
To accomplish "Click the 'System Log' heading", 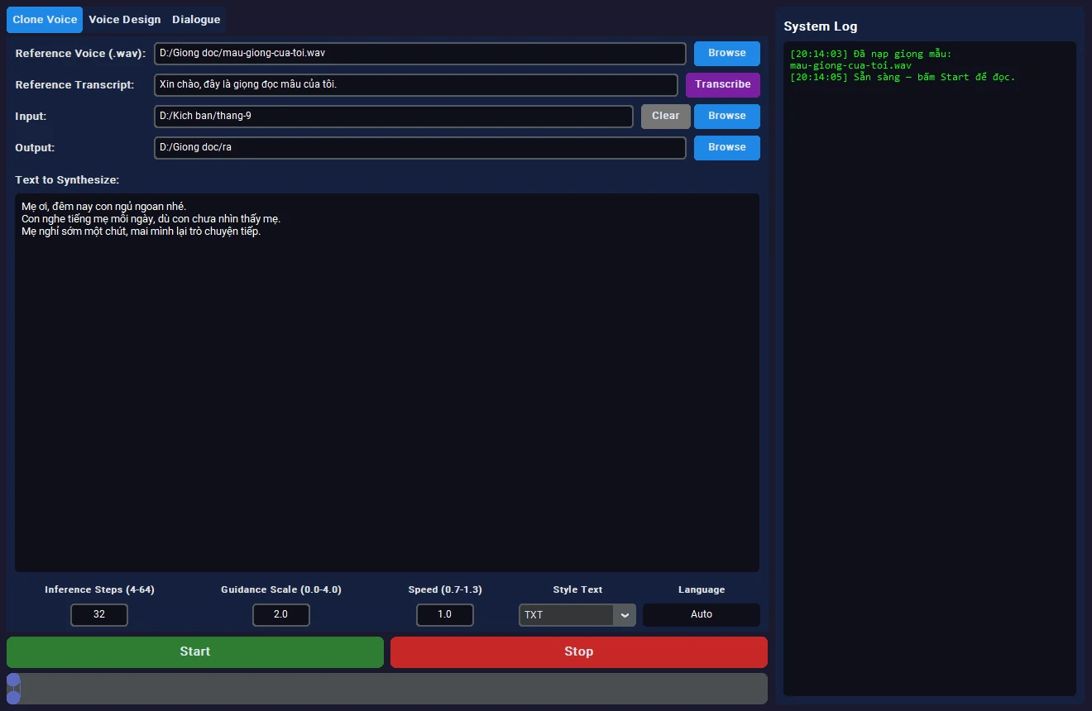I will point(821,26).
